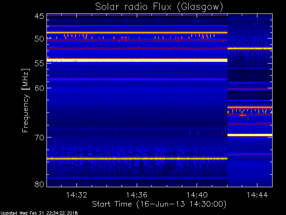
Task: Click the 'Start Time (16-Jun-13 14:30:00)' label
Action: pos(159,204)
